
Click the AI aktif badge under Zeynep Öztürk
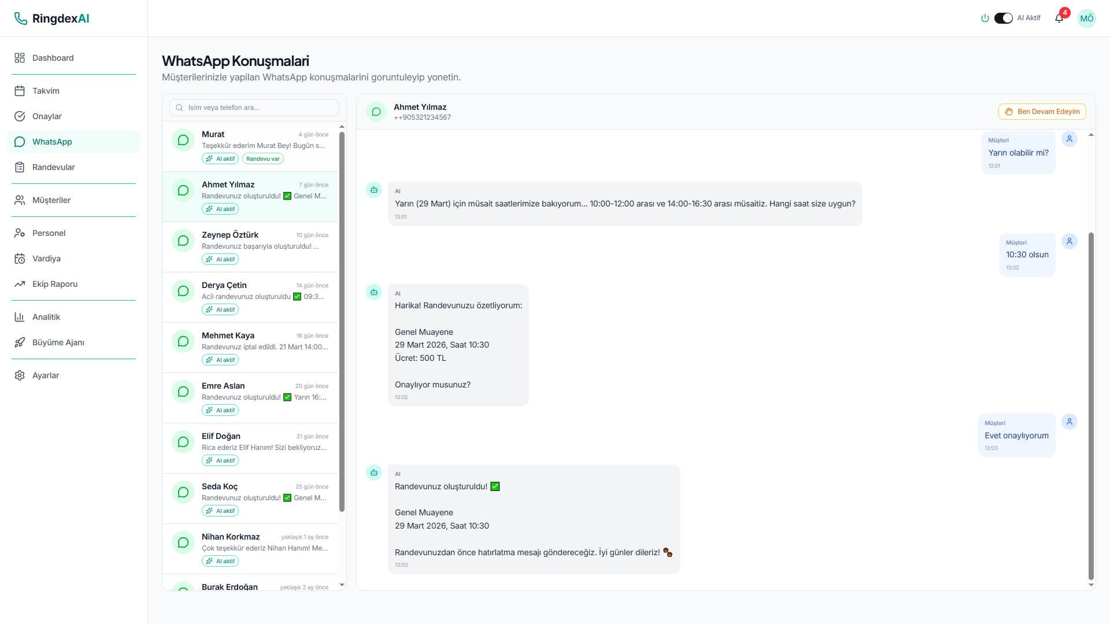(220, 259)
